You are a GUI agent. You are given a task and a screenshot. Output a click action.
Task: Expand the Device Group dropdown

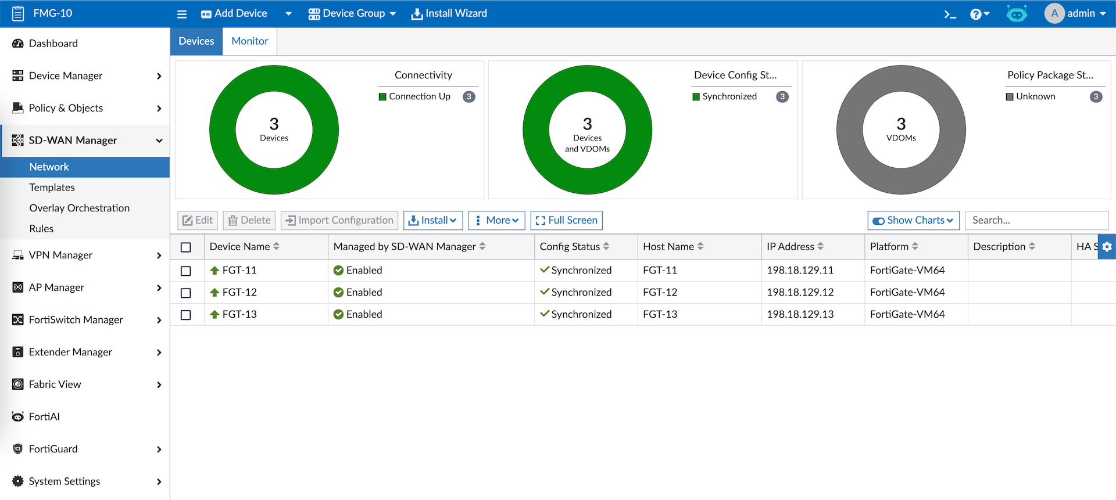click(x=352, y=13)
